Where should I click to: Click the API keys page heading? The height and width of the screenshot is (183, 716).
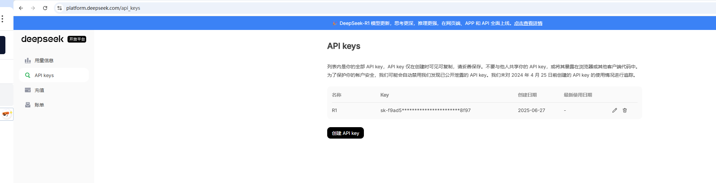[x=344, y=46]
